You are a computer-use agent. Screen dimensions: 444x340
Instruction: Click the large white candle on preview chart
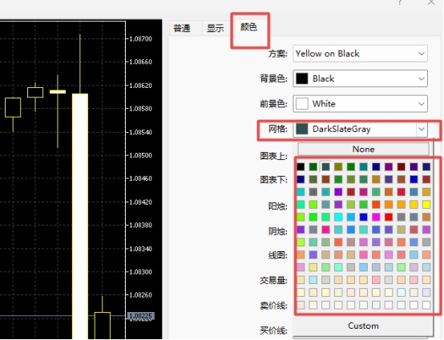[80, 216]
